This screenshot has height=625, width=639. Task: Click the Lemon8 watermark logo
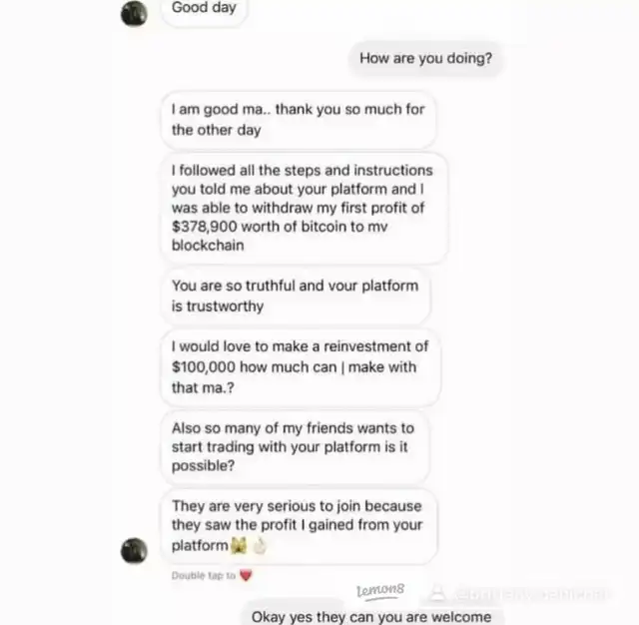[x=380, y=591]
